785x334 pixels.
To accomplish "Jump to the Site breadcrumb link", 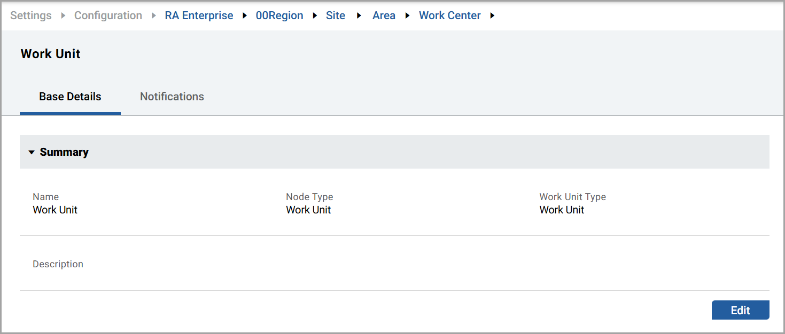I will click(336, 16).
